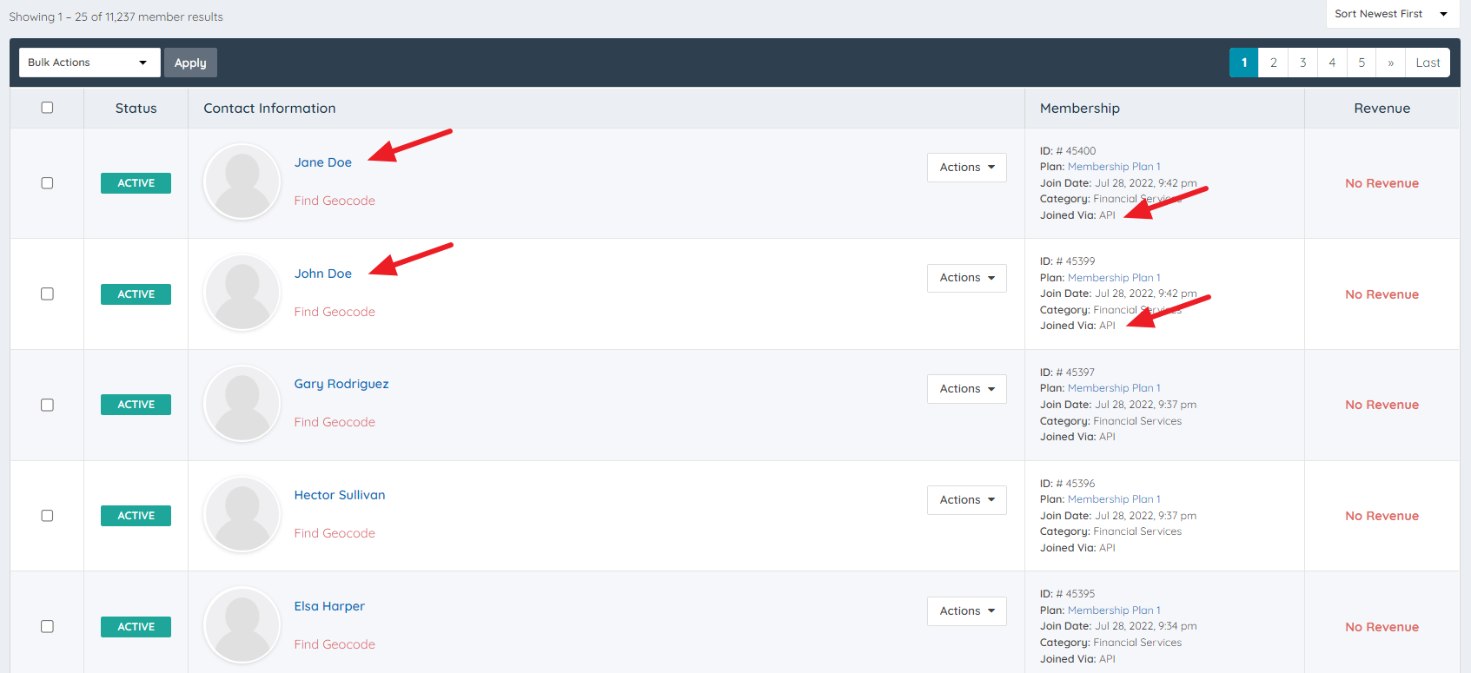Click the next pages » button

click(x=1390, y=63)
